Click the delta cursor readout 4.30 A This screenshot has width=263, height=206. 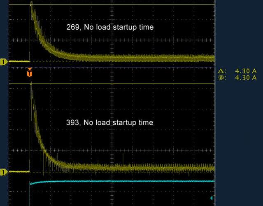coord(237,71)
